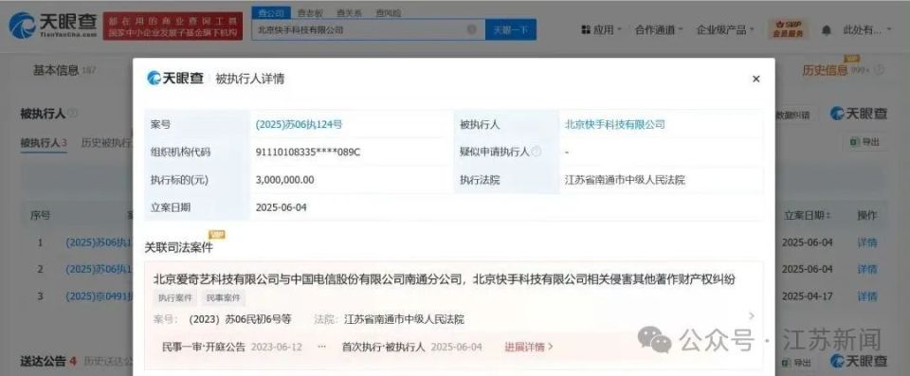Click the info icon beside 被执行人 heading
This screenshot has height=376, width=910.
click(72, 113)
